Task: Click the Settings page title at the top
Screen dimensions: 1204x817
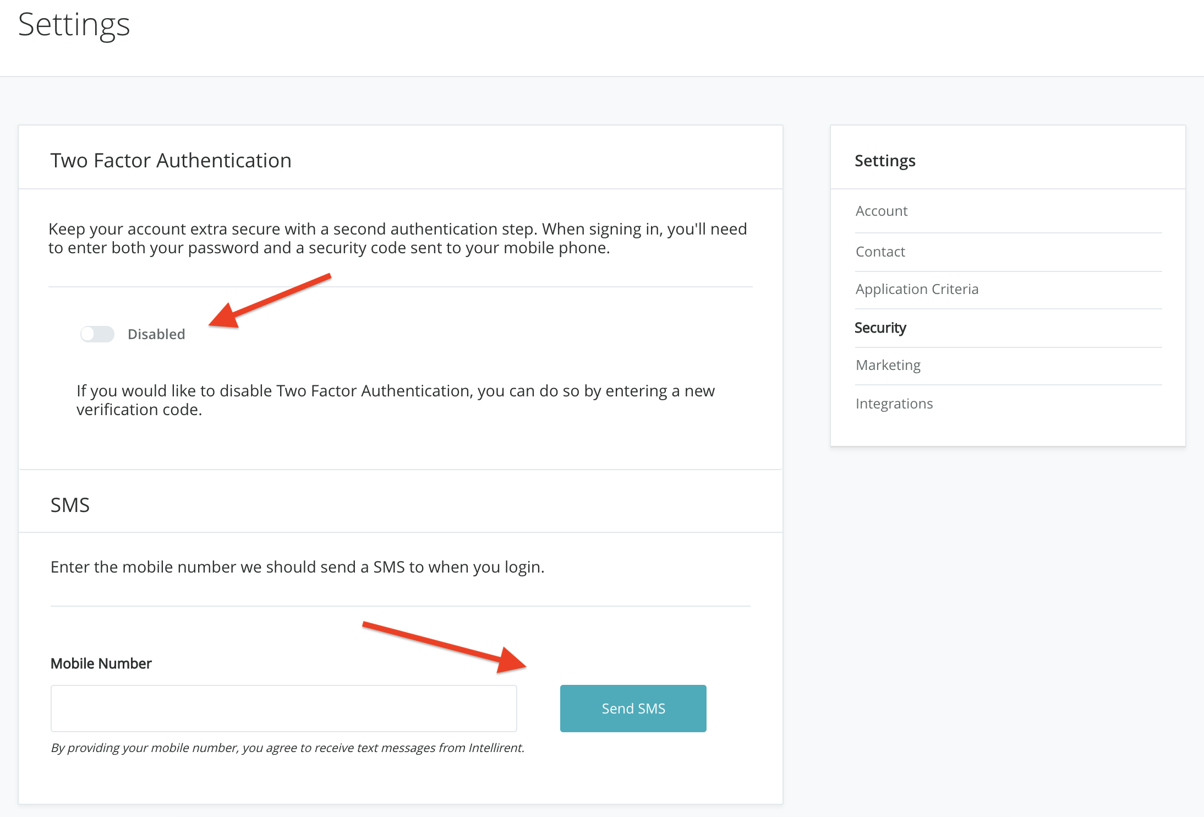Action: click(74, 25)
